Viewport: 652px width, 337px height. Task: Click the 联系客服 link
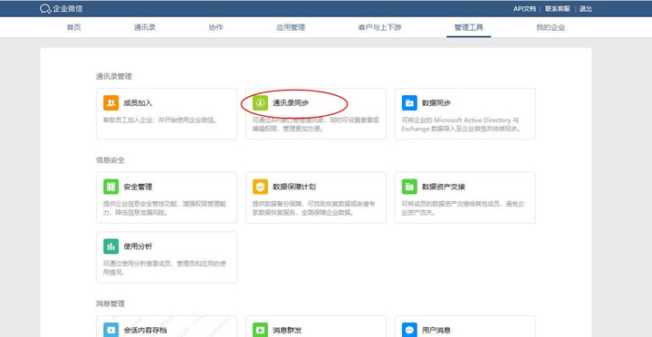[x=557, y=9]
